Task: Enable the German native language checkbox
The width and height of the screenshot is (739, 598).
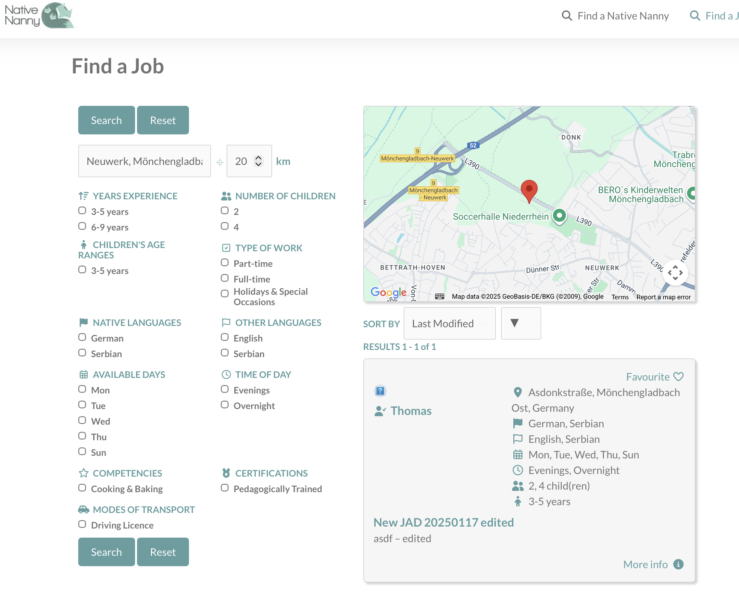Action: [x=82, y=337]
